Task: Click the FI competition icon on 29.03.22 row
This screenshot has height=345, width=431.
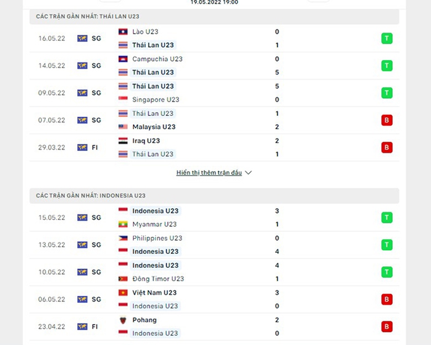Action: point(82,147)
